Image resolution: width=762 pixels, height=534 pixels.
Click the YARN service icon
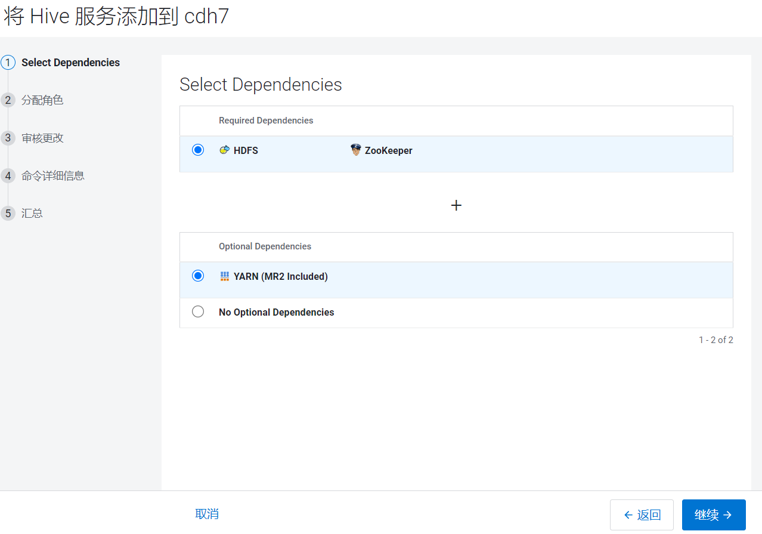pos(225,276)
